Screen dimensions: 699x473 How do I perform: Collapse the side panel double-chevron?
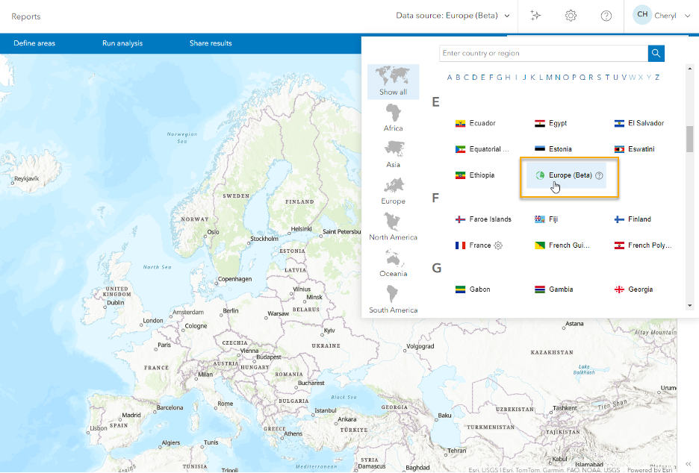688,463
